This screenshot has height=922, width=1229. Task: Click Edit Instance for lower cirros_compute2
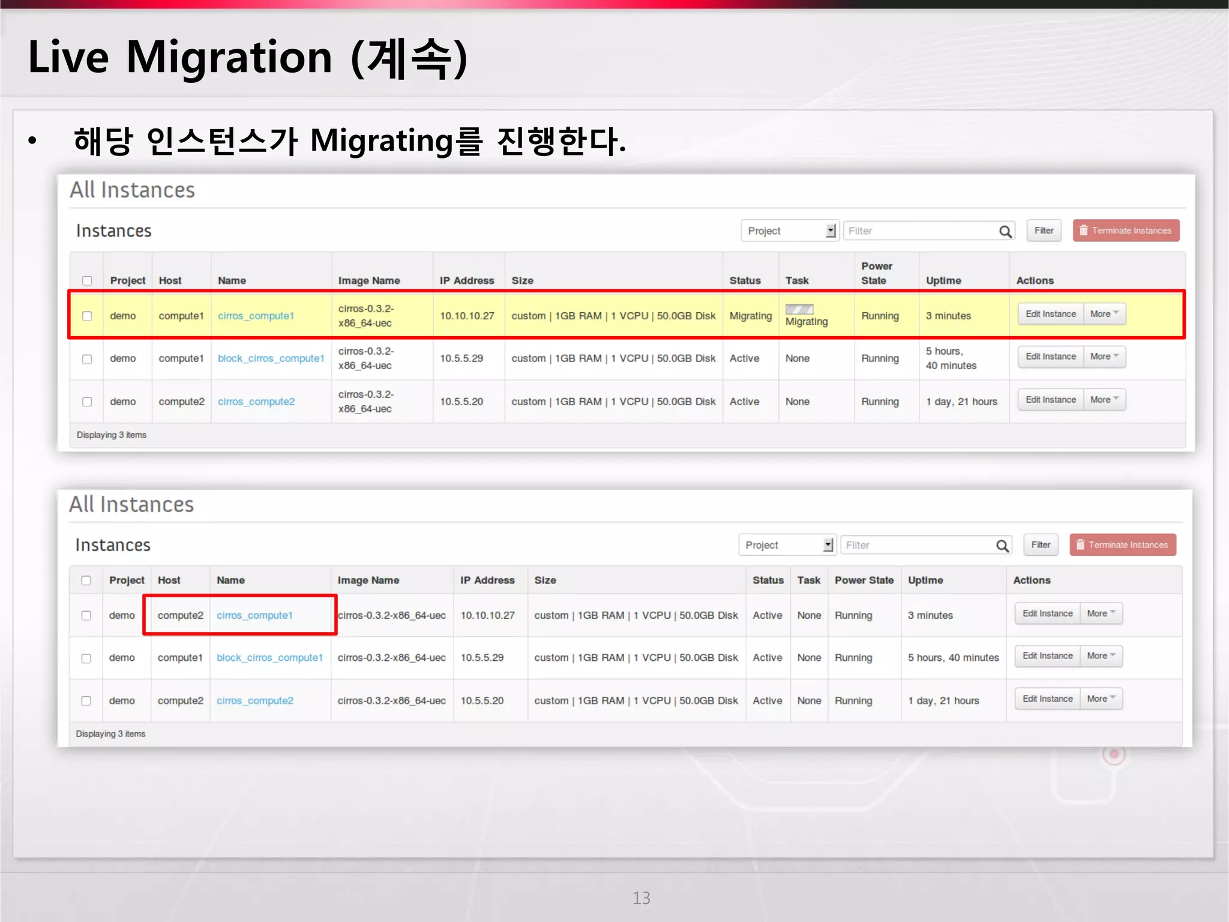coord(1048,699)
